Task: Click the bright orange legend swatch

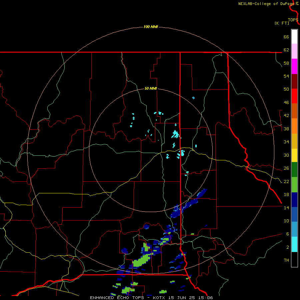Action: pos(294,126)
